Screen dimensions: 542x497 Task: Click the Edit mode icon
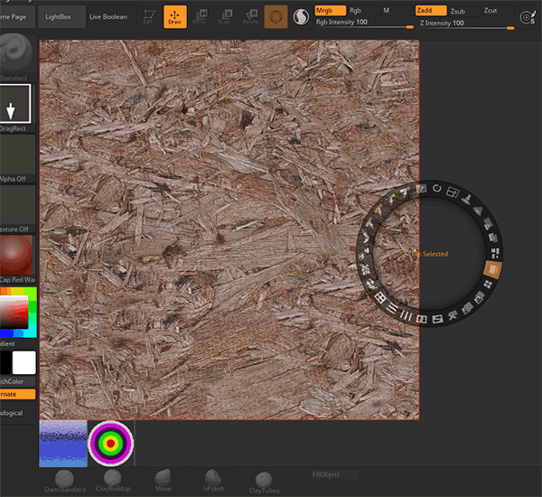pos(149,16)
